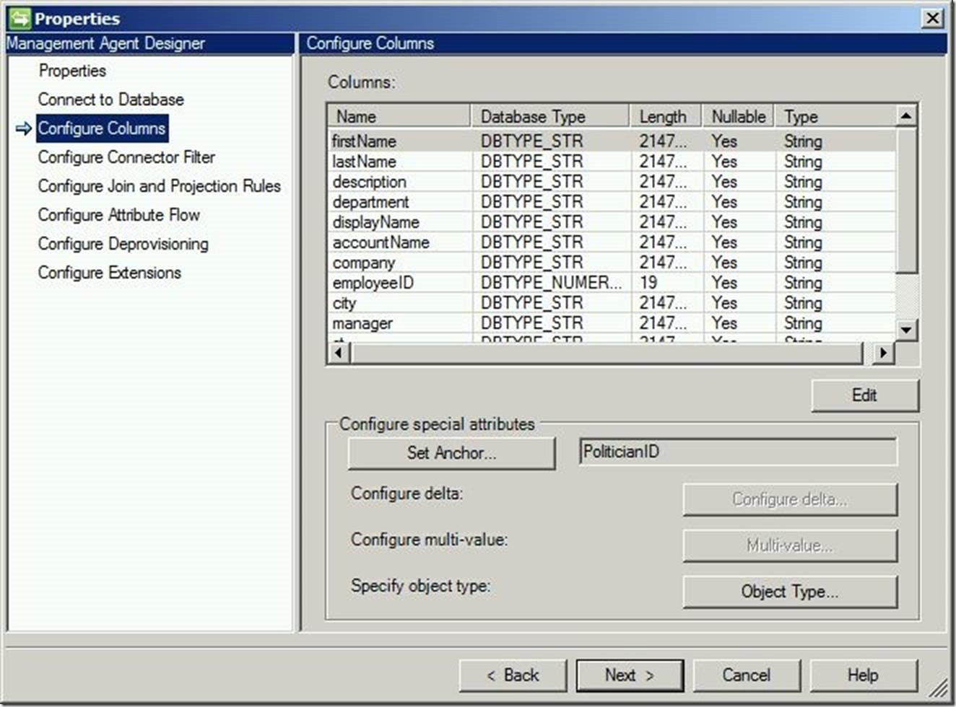
Task: Click vertical scrollbar thumb of columns list
Action: click(x=906, y=200)
